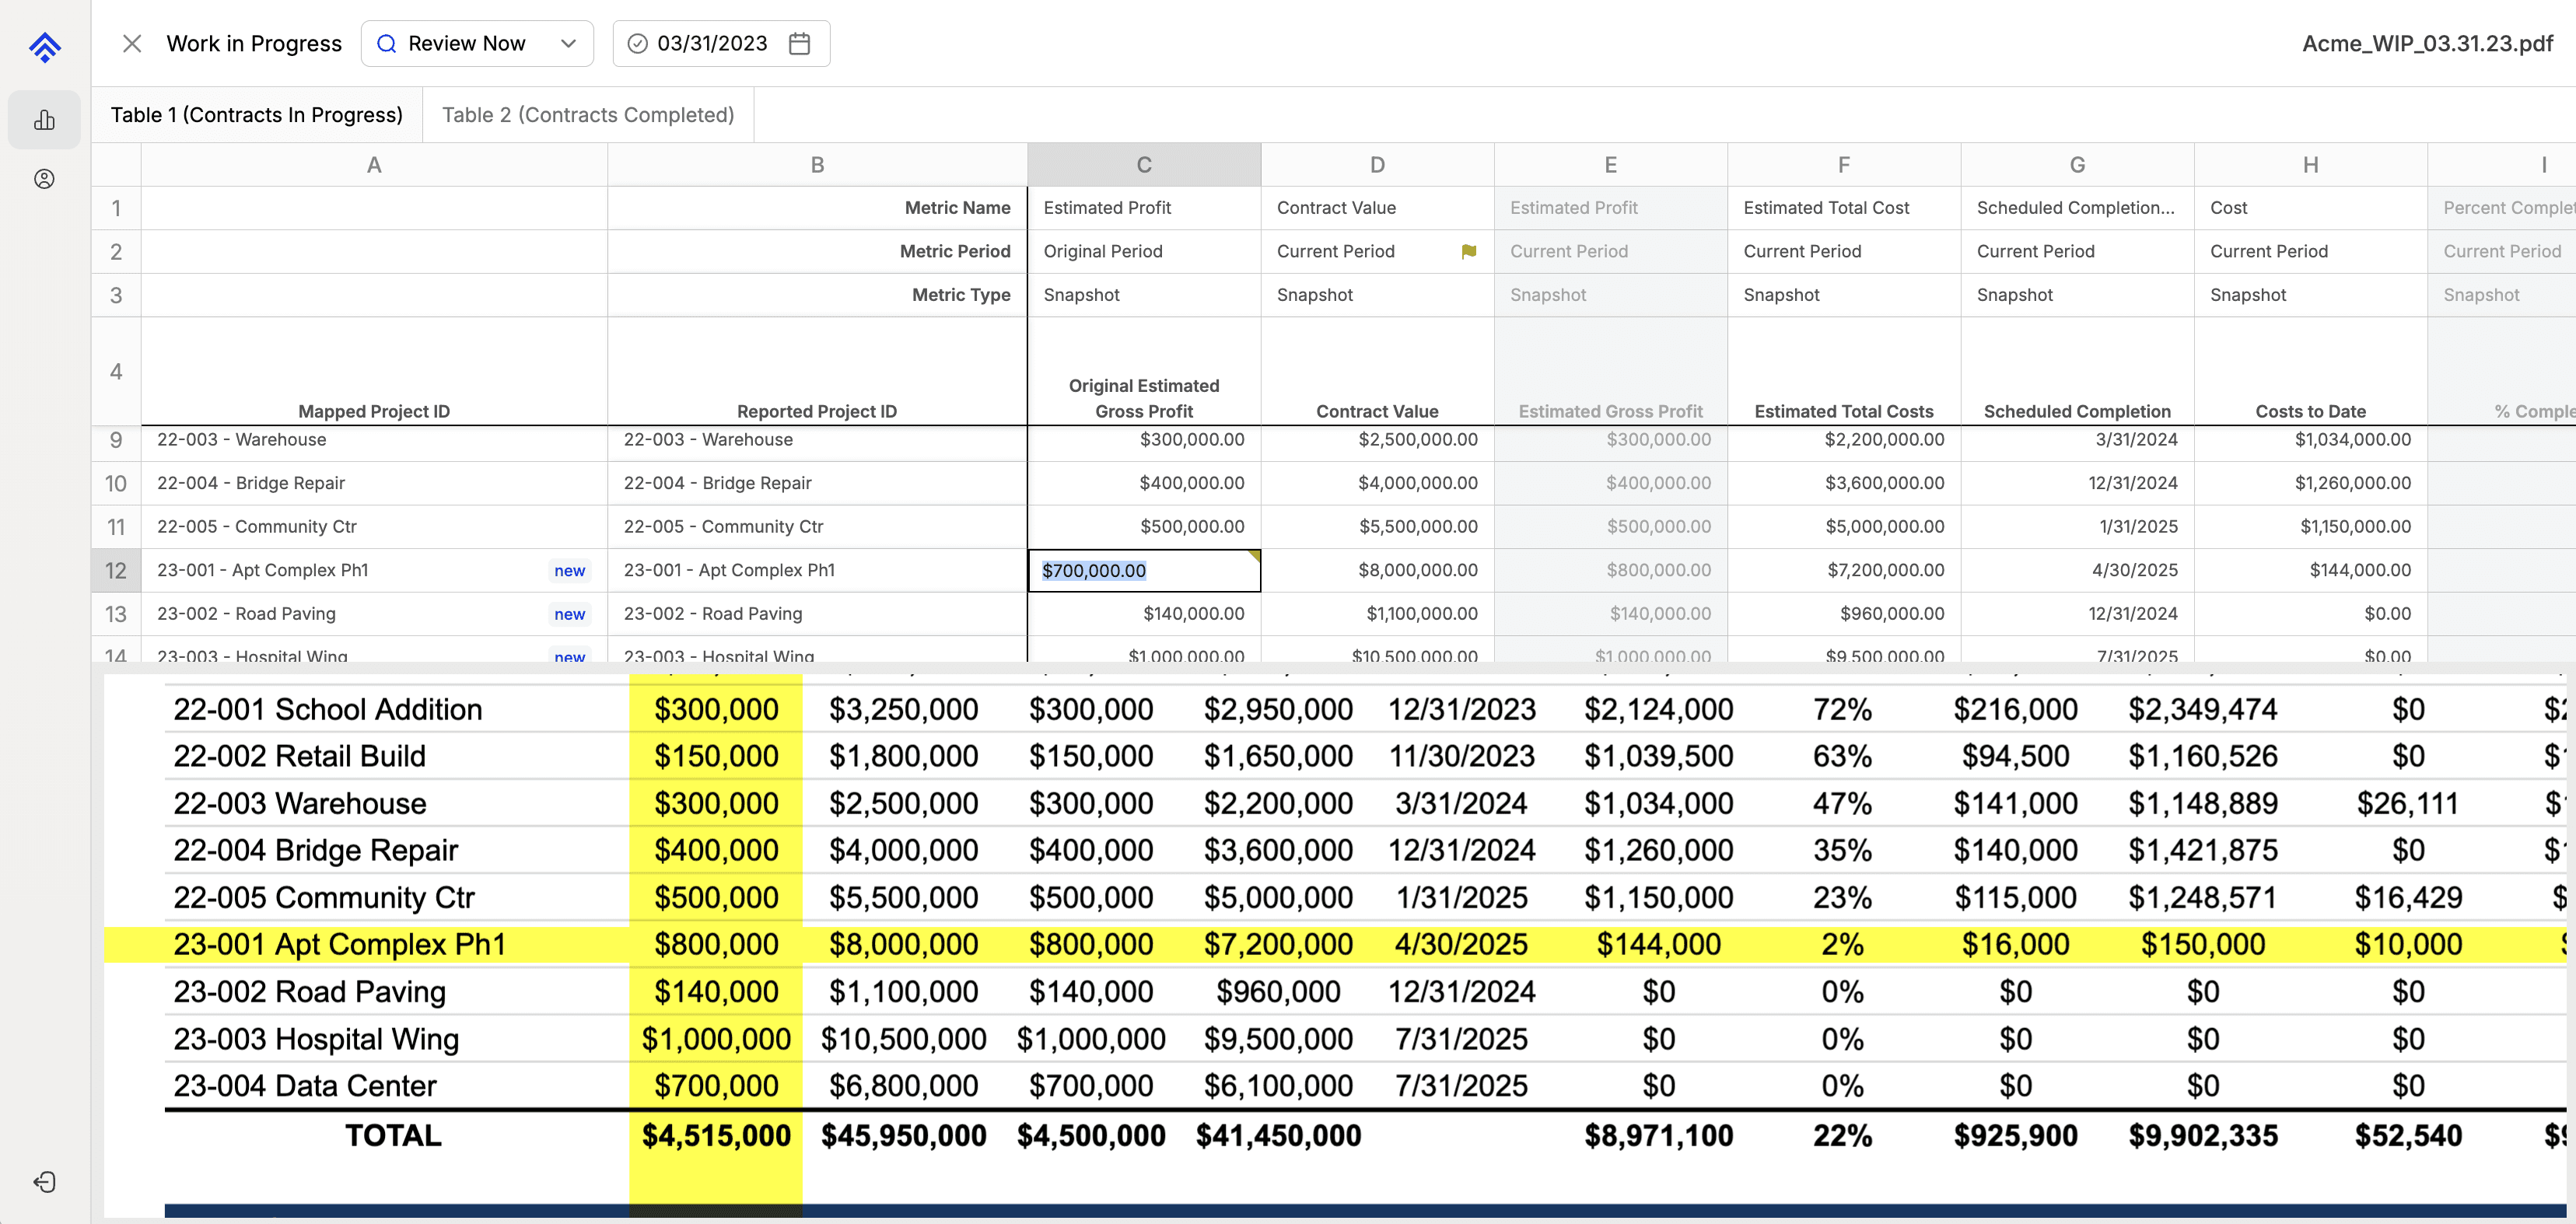
Task: Open the user profile sidebar icon
Action: click(x=45, y=179)
